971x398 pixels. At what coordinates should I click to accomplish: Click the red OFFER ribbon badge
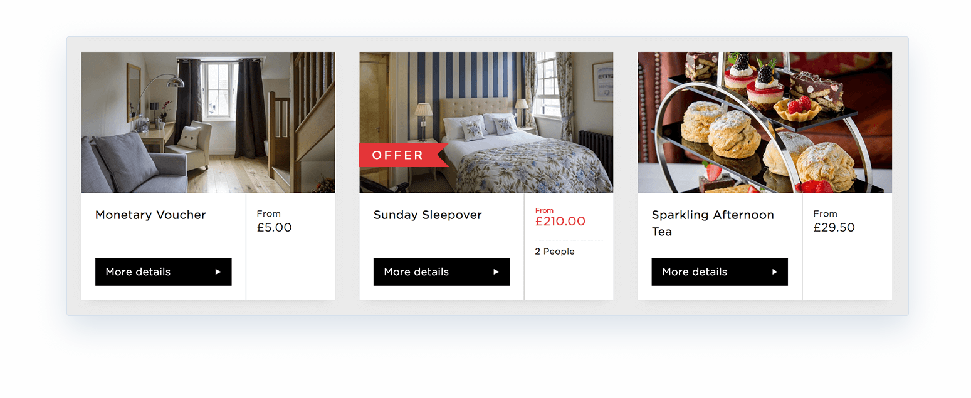[400, 155]
